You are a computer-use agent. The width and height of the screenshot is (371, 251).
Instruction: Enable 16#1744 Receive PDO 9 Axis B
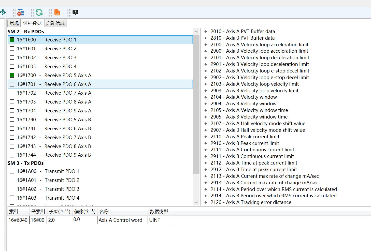[12, 155]
